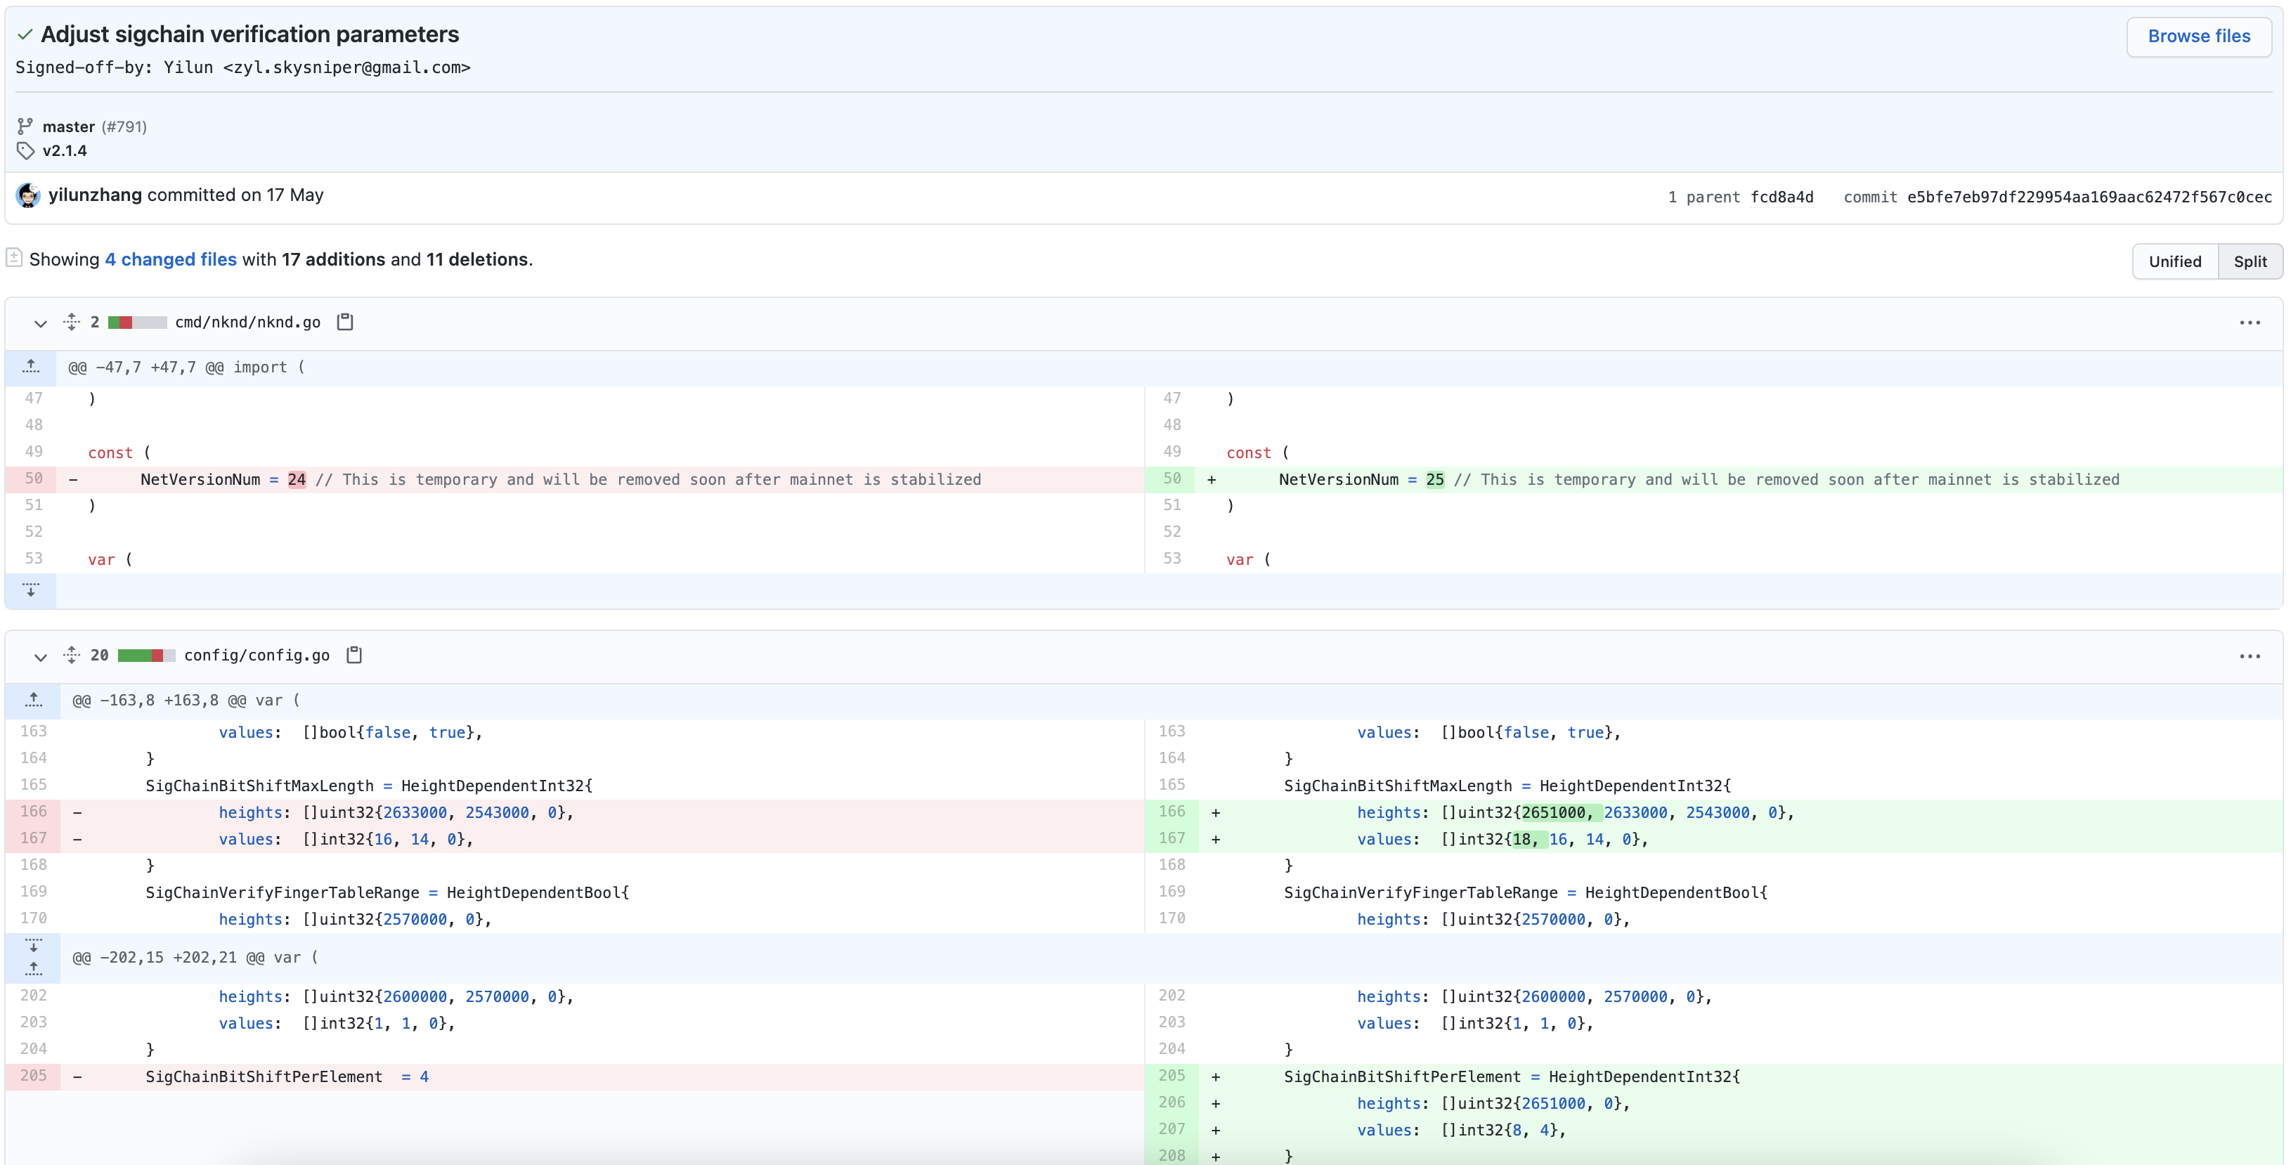Copy config/config.go file path icon
The height and width of the screenshot is (1165, 2291).
click(354, 656)
